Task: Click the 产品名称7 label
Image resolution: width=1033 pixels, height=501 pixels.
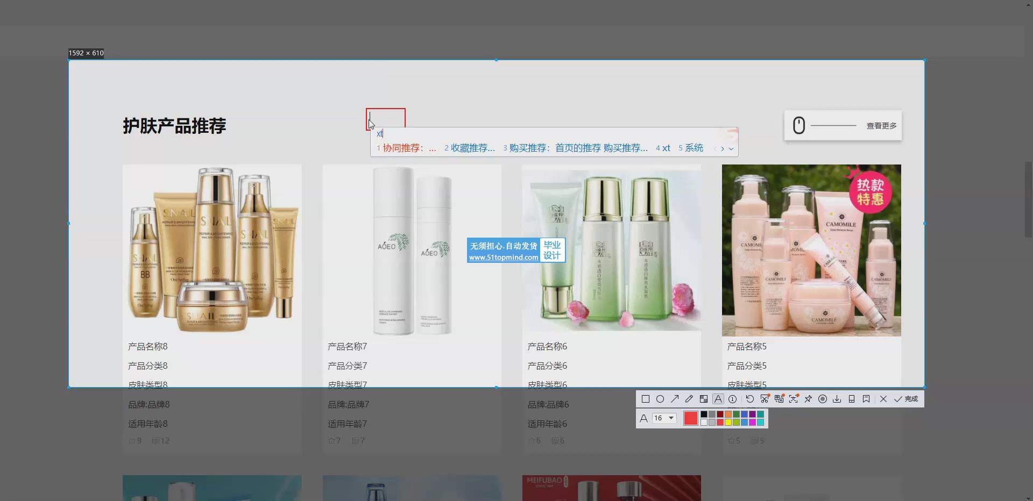Action: point(348,347)
